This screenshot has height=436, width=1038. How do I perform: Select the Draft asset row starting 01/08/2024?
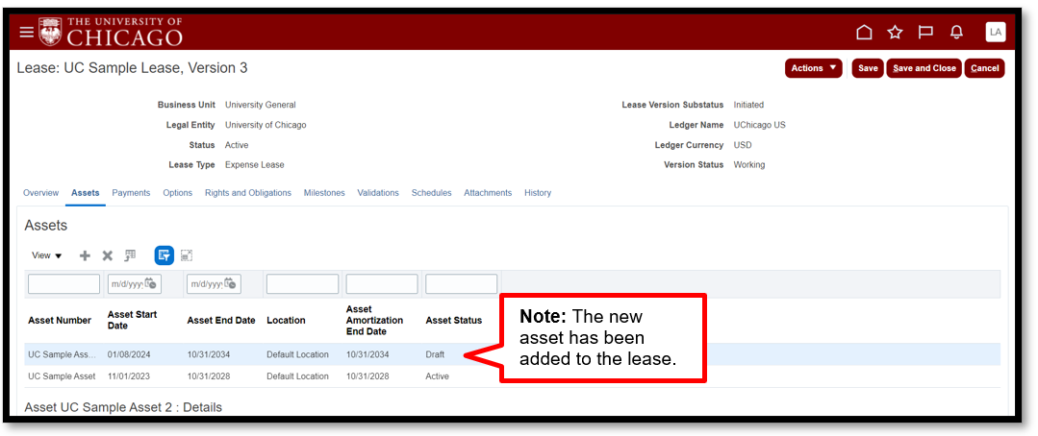click(x=513, y=354)
